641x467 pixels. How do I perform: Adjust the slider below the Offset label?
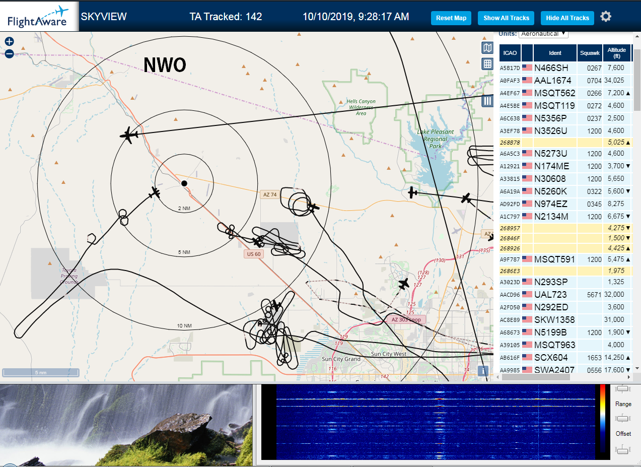pyautogui.click(x=623, y=449)
